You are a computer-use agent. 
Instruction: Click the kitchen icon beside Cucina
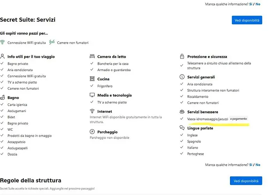click(x=92, y=79)
